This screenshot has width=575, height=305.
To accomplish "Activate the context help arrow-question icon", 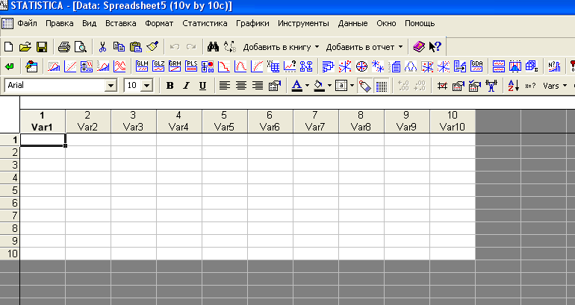I will click(435, 46).
